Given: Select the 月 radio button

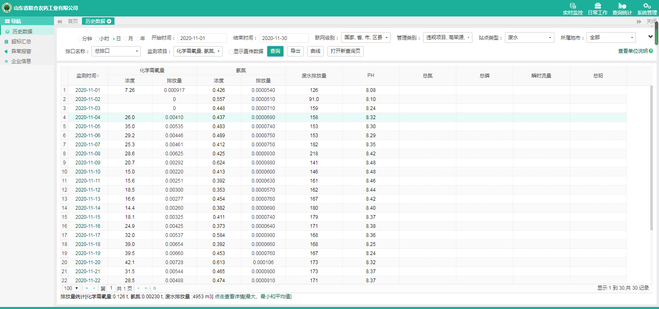Looking at the screenshot, I should (126, 39).
